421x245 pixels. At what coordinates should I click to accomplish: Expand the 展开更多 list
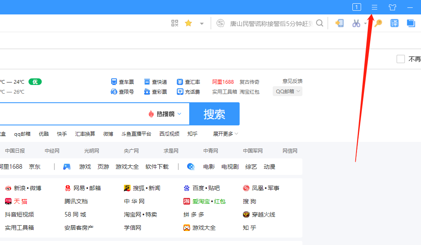(x=226, y=134)
